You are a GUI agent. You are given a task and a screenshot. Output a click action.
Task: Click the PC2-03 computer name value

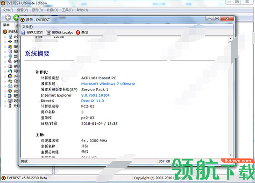tap(88, 106)
